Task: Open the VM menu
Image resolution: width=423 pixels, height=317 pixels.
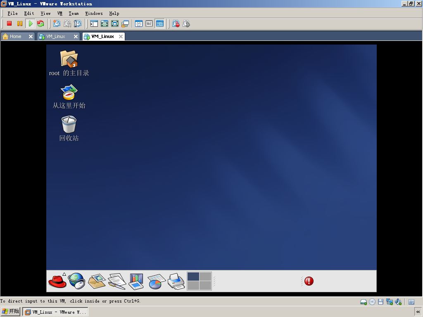Action: (59, 13)
